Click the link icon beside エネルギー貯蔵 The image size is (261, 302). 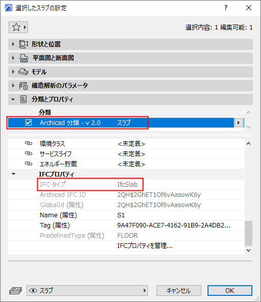[x=29, y=164]
